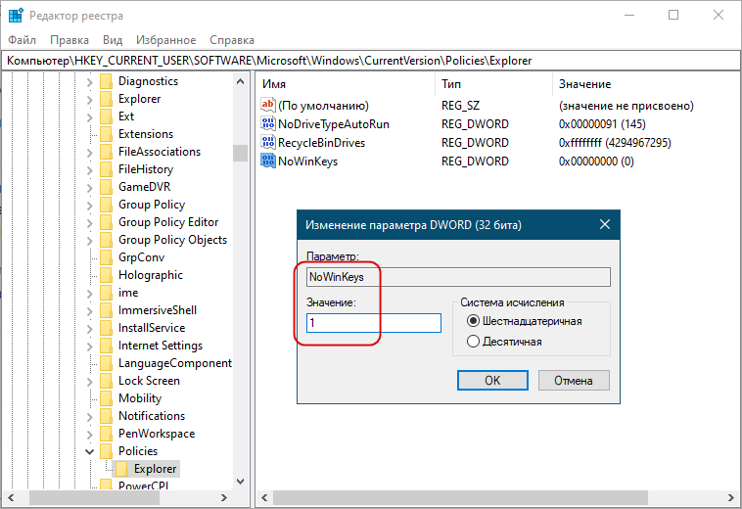
Task: Open the Файл menu
Action: coord(22,40)
